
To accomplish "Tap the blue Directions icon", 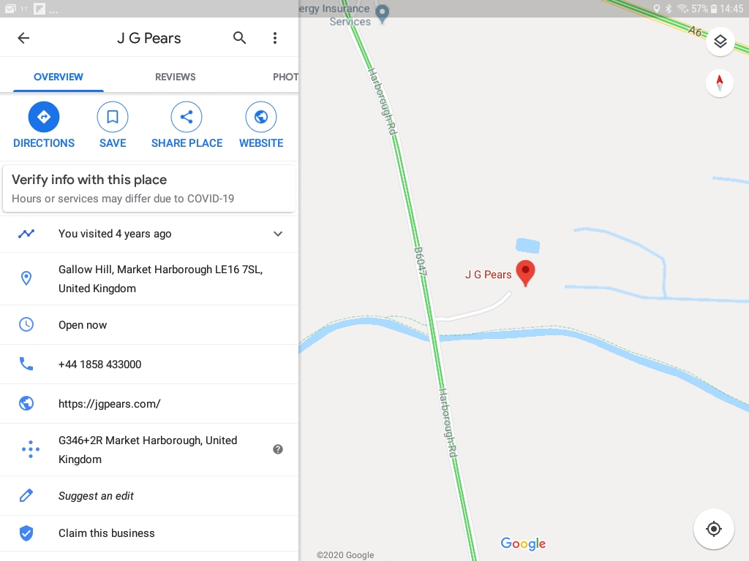I will tap(44, 117).
